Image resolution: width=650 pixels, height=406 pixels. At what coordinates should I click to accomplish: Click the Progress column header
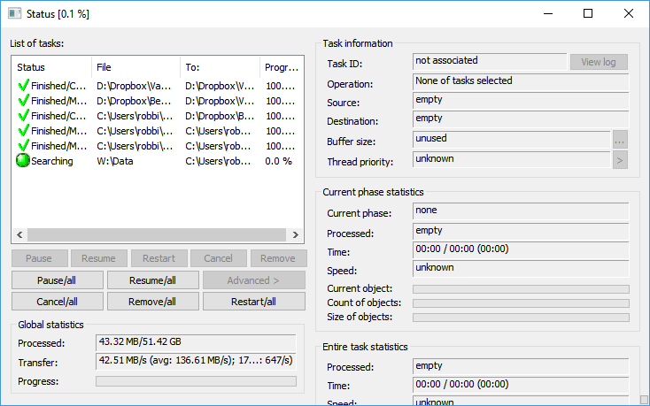283,67
